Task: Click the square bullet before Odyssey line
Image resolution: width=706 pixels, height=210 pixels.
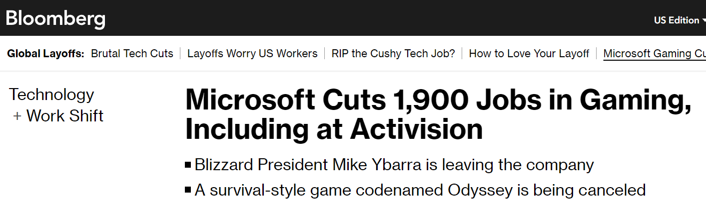Action: click(x=188, y=190)
